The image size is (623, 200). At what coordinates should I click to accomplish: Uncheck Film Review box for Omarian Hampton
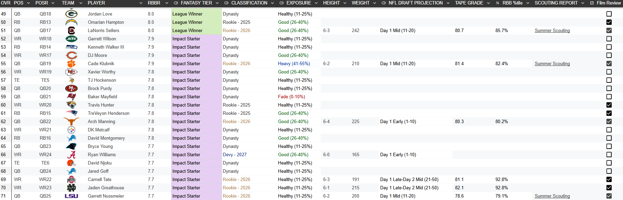(x=609, y=22)
